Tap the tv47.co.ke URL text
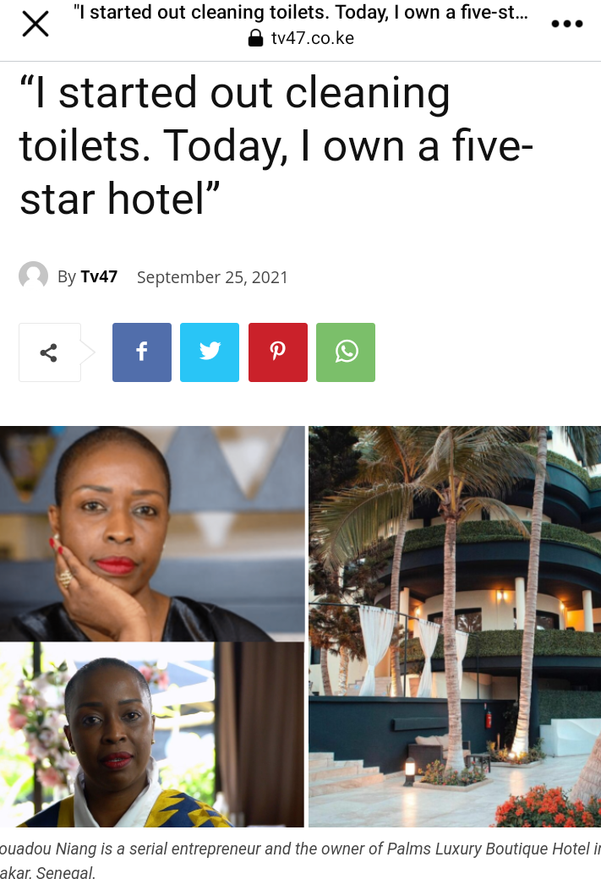Image resolution: width=601 pixels, height=879 pixels. [312, 38]
